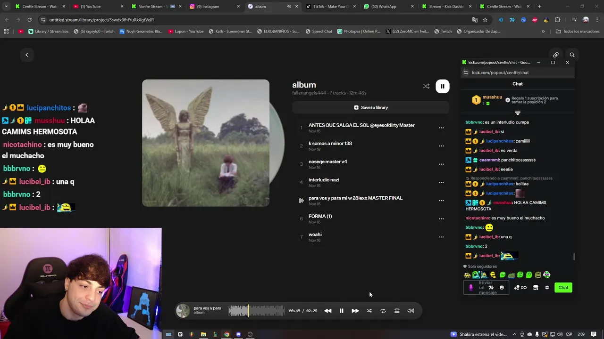604x339 pixels.
Task: Play track FORMA (1)
Action: tap(320, 216)
